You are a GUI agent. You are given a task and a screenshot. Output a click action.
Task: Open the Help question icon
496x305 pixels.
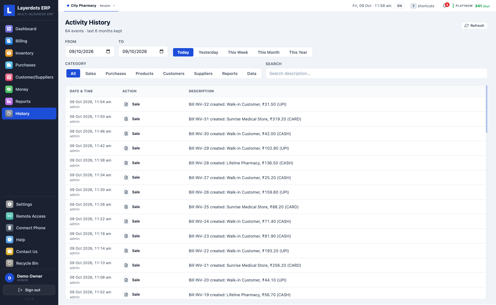coord(10,240)
